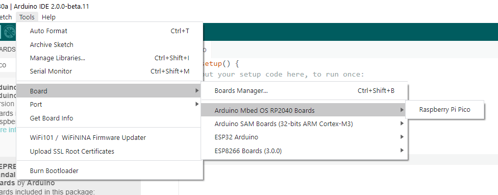Expand ESP32 Arduino boards submenu
This screenshot has width=498, height=195.
click(x=304, y=137)
